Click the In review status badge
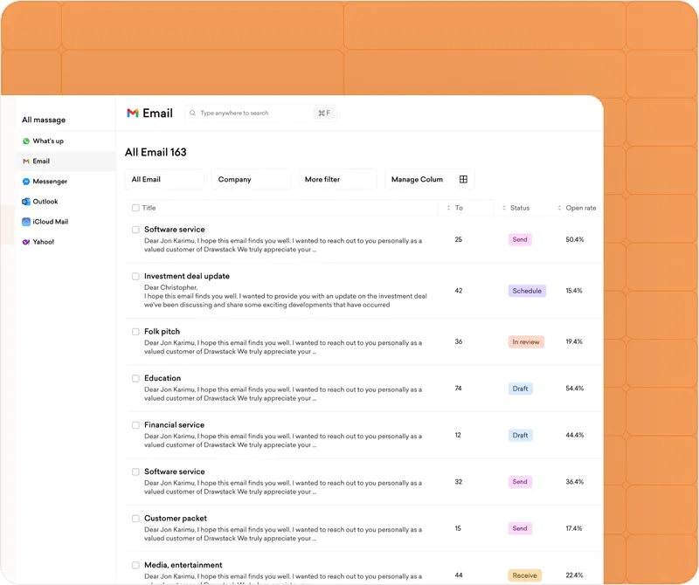This screenshot has height=585, width=699. [x=526, y=342]
